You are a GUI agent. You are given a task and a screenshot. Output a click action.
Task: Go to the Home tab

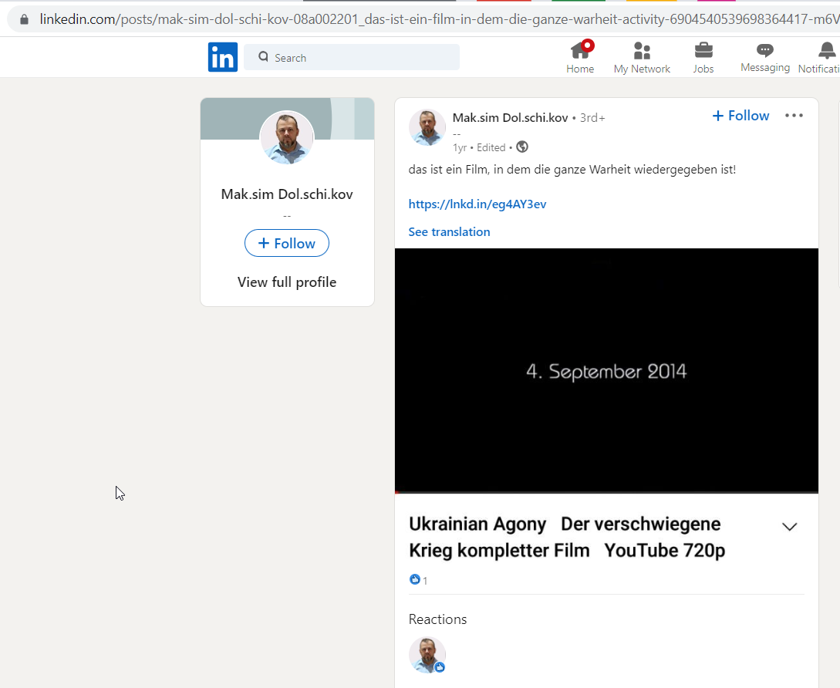pyautogui.click(x=580, y=57)
